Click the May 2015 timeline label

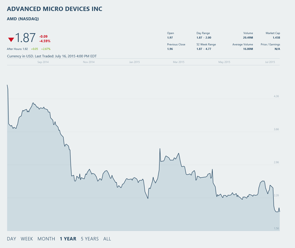pos(224,62)
